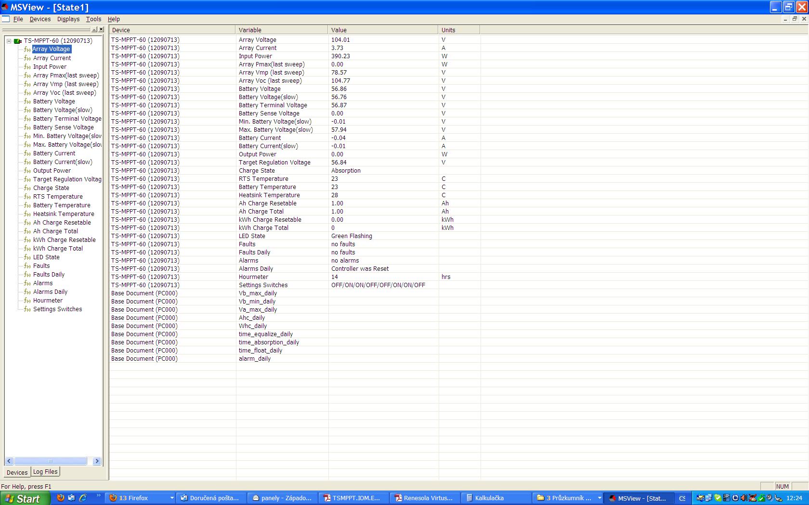Collapse the TS-MPPT-60 tree node
809x505 pixels.
pyautogui.click(x=9, y=41)
